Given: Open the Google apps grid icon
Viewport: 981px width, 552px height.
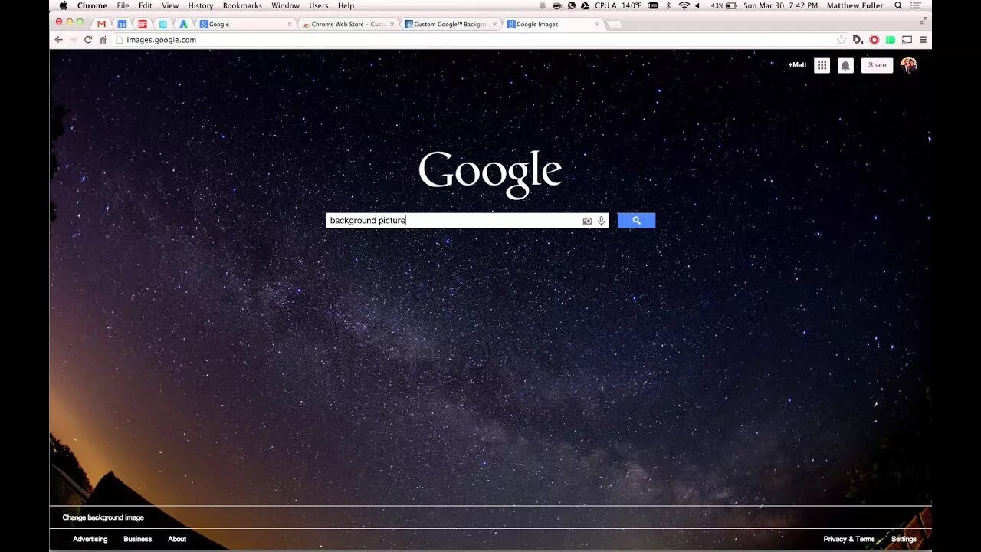Looking at the screenshot, I should click(x=822, y=65).
